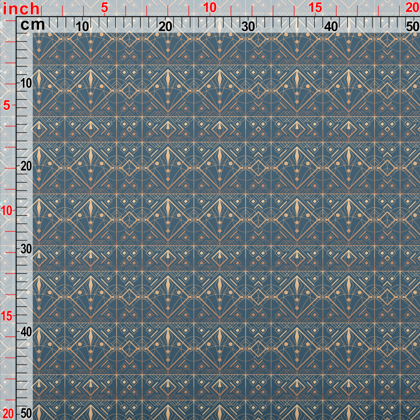Click the red "inch" unit label
This screenshot has width=420, height=420.
21,9
